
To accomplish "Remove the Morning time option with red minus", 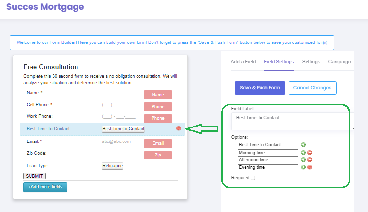I will pos(310,152).
